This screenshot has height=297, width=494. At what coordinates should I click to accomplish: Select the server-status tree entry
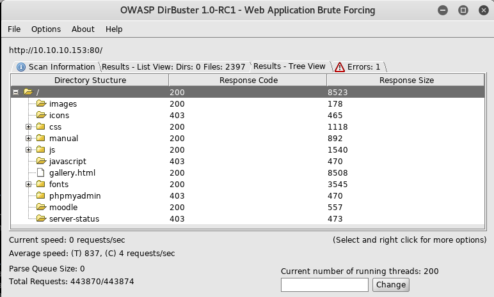74,218
